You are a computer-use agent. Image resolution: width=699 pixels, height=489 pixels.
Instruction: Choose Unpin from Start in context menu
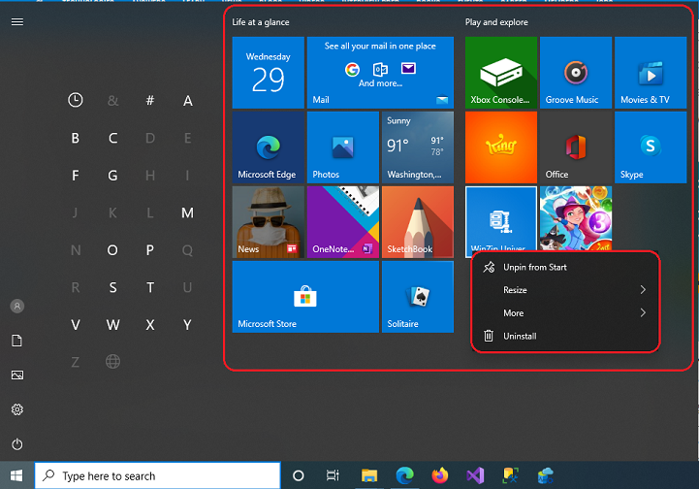(565, 267)
